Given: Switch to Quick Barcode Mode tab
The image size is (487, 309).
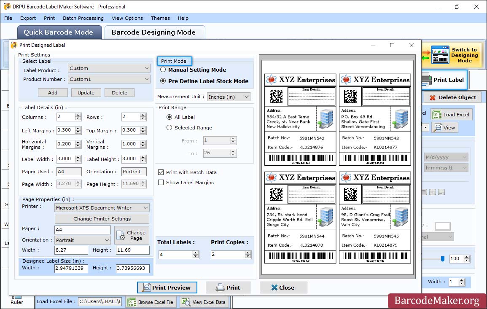Looking at the screenshot, I should (59, 32).
